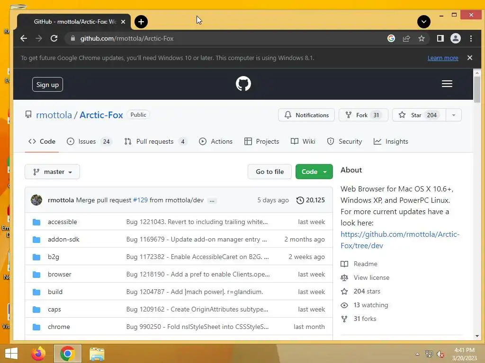
Task: Expand the master branch dropdown
Action: (52, 172)
